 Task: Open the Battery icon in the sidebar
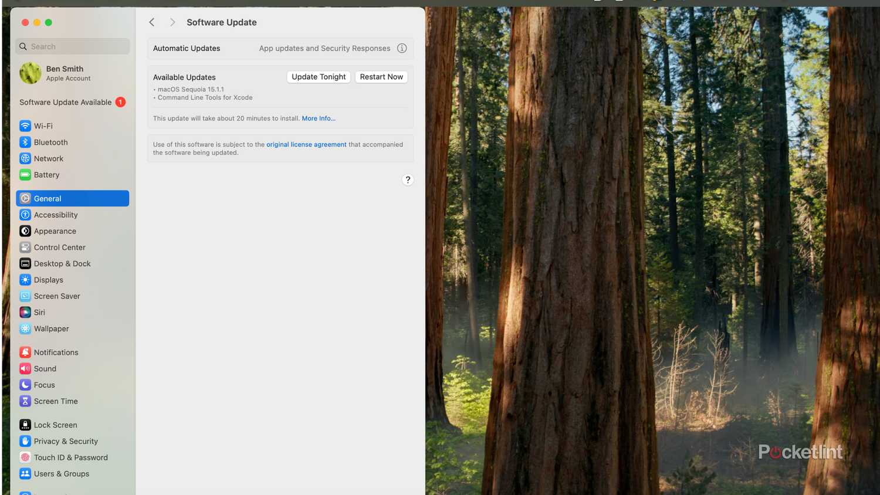[x=25, y=175]
